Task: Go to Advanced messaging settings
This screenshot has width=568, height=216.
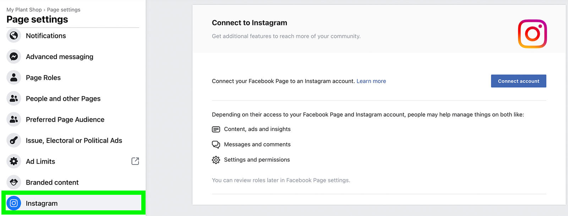Action: tap(59, 57)
